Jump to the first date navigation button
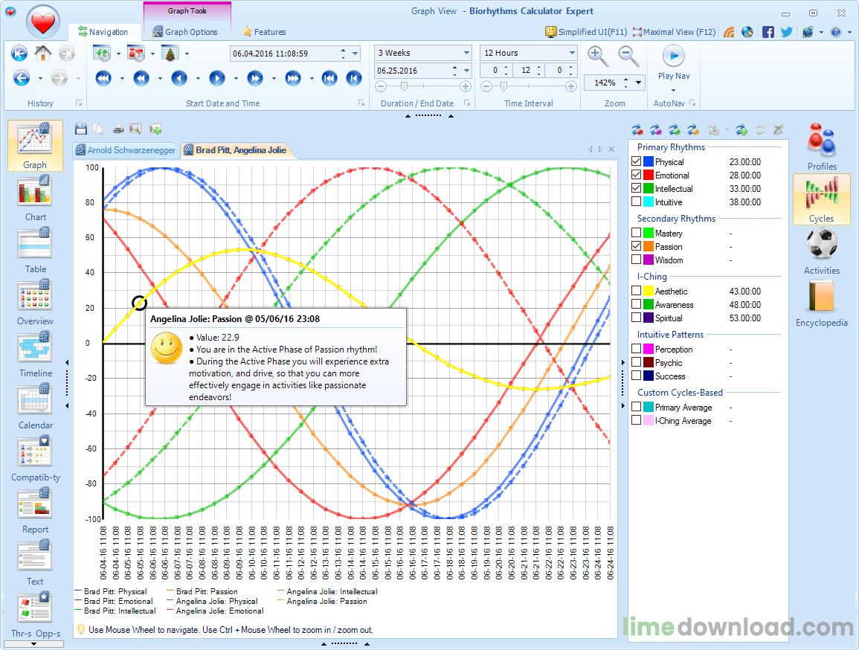859x650 pixels. click(x=329, y=78)
